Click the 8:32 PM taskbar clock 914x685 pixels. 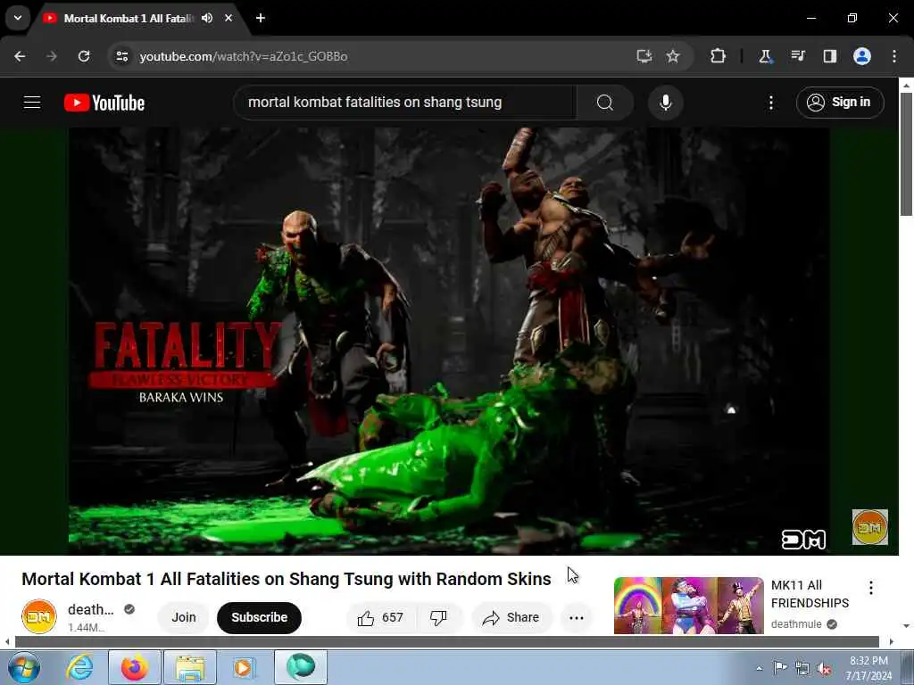[x=868, y=668]
